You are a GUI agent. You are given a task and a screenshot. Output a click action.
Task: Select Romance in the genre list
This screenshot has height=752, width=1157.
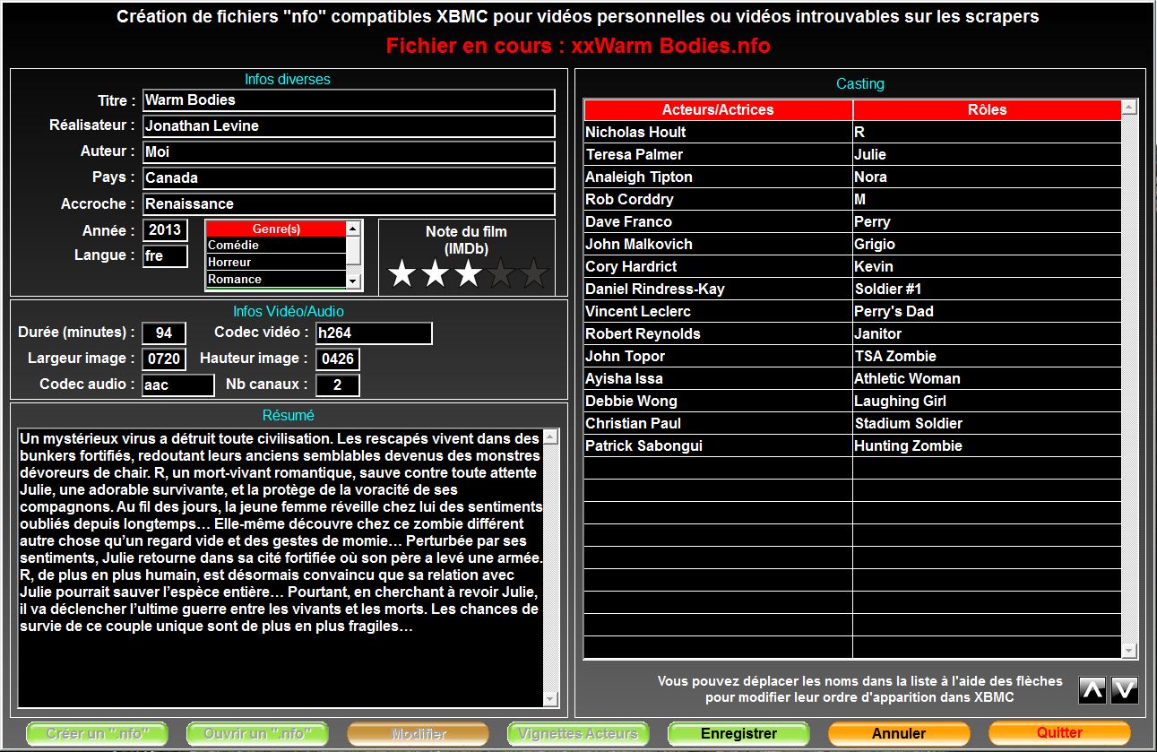click(x=276, y=280)
